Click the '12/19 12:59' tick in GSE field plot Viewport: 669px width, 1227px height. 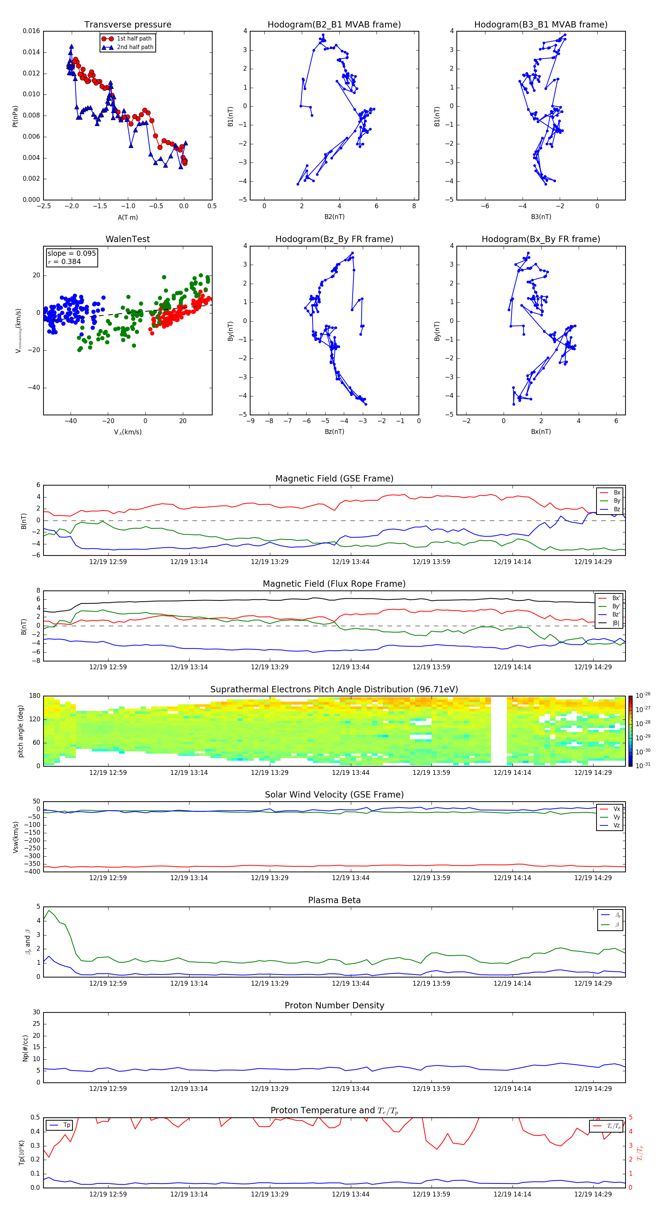pos(108,562)
